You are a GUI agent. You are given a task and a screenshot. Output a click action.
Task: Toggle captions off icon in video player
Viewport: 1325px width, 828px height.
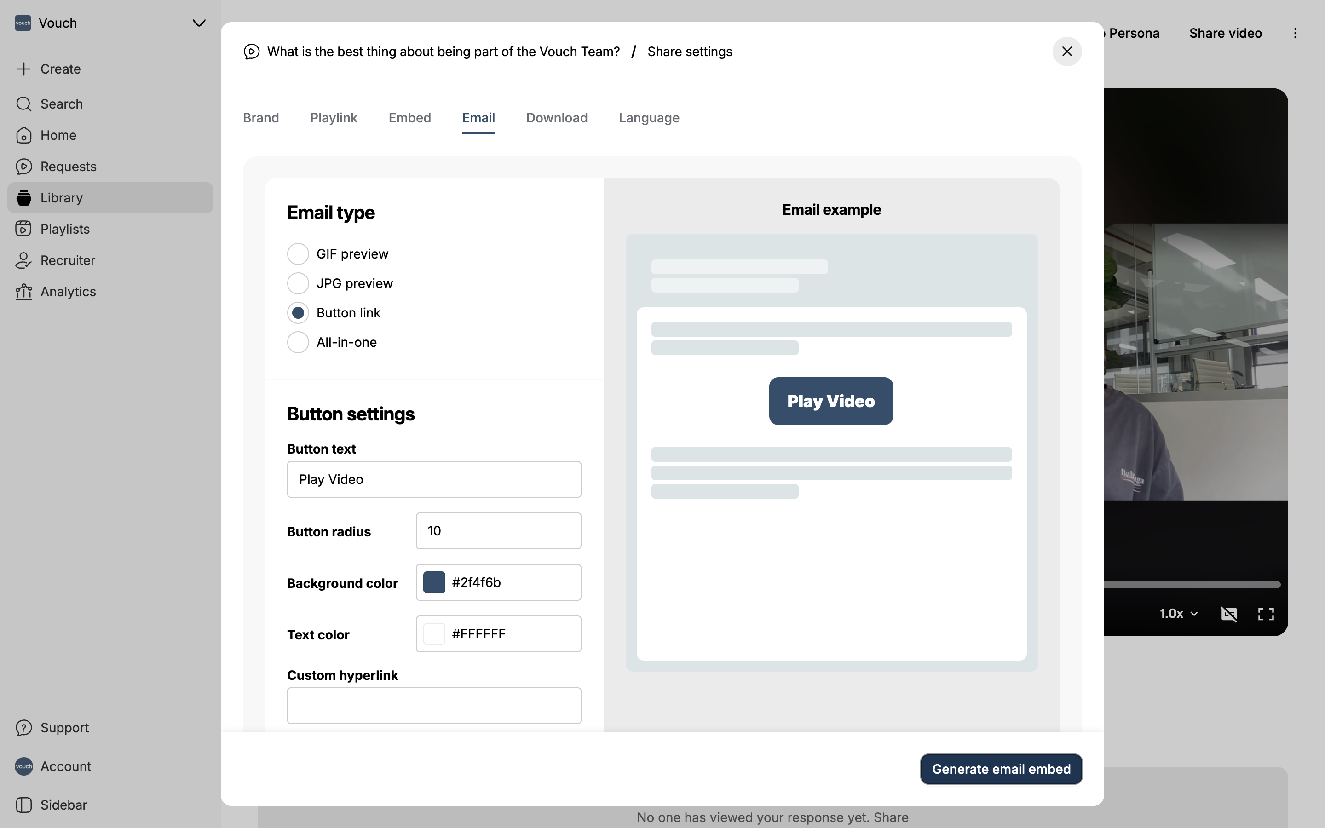pyautogui.click(x=1229, y=614)
